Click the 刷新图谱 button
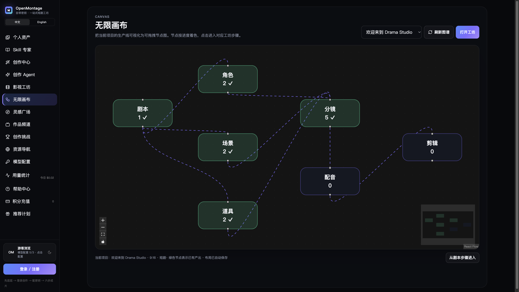 click(x=439, y=32)
